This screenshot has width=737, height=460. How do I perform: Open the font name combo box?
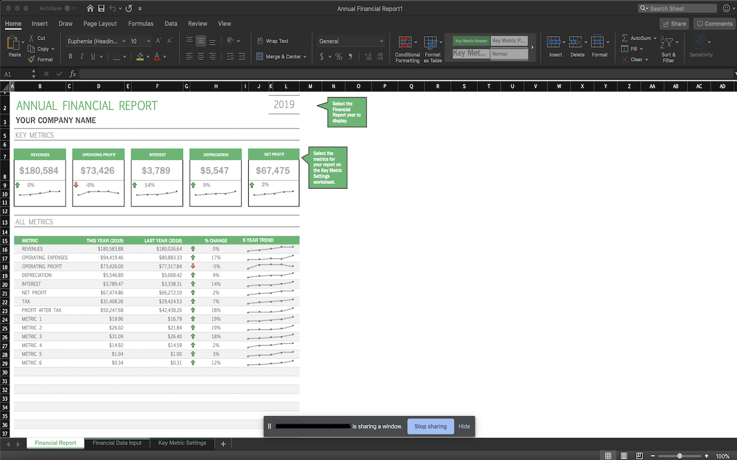96,41
